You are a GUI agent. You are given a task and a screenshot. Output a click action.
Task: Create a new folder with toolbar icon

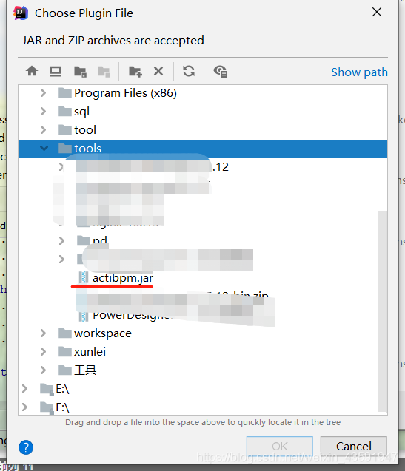coord(135,72)
